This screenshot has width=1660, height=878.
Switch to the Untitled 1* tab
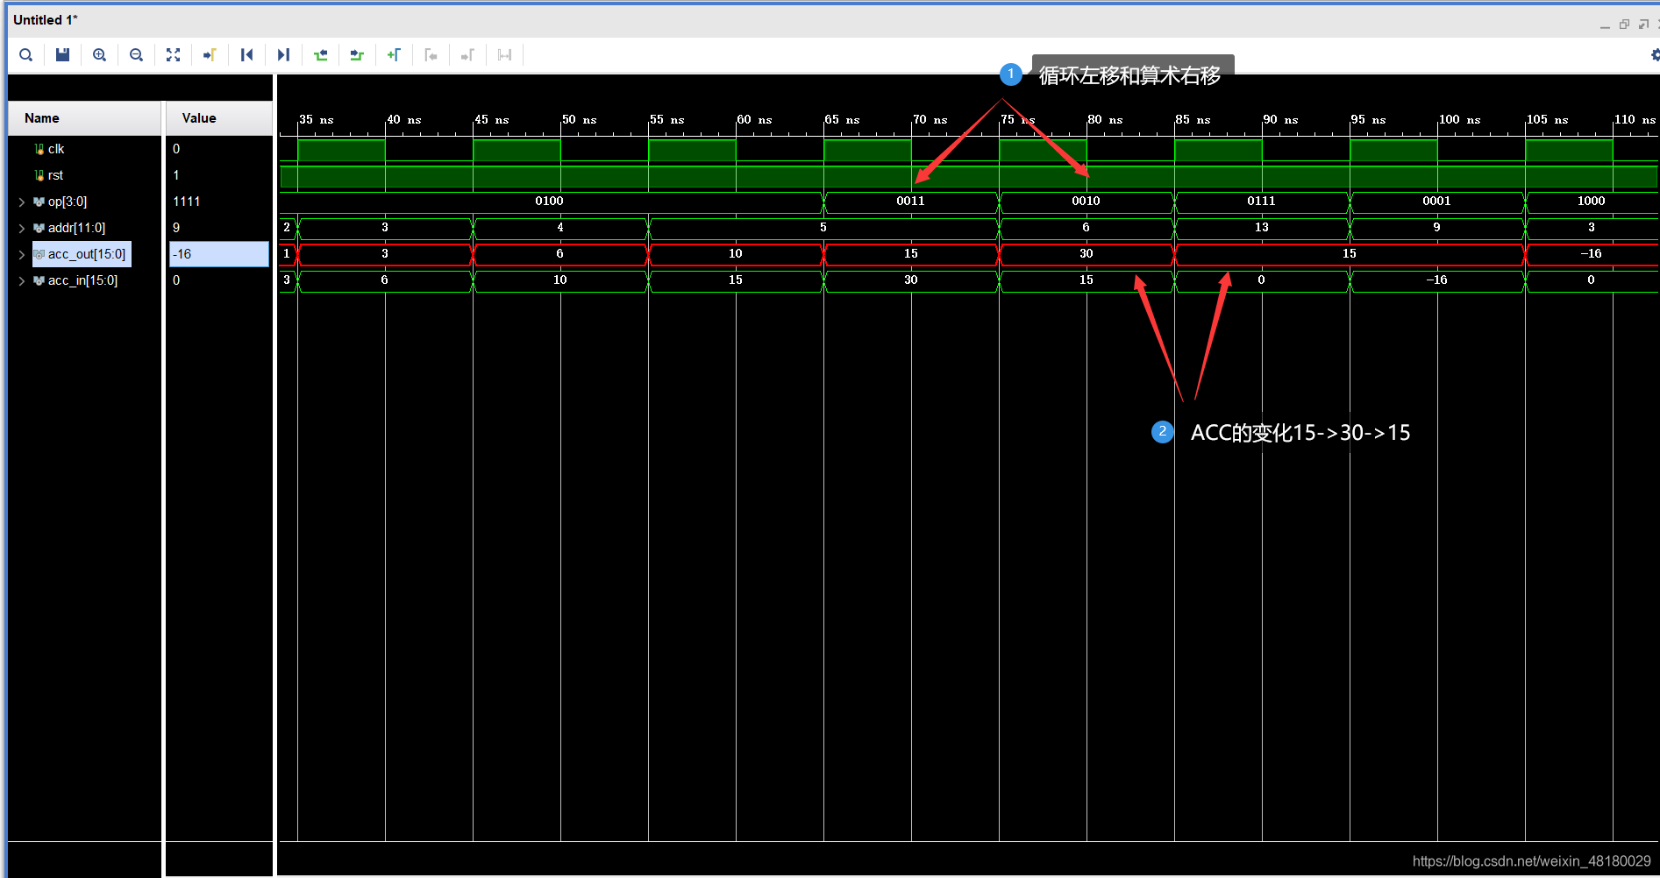(46, 20)
